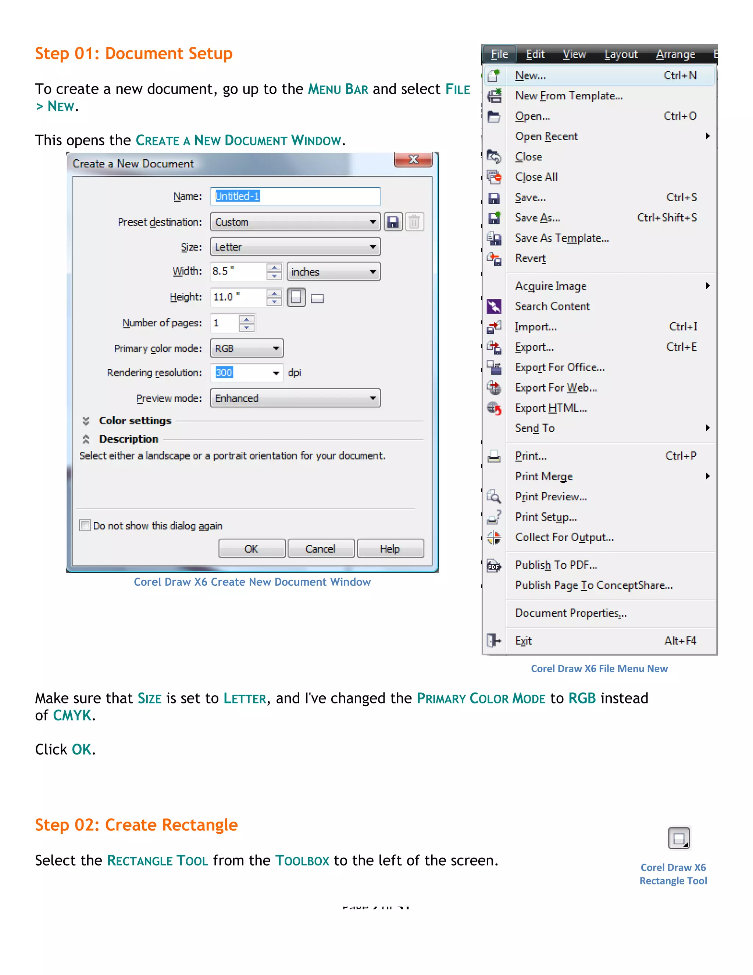This screenshot has width=753, height=975.
Task: Expand the Color settings section
Action: [86, 421]
